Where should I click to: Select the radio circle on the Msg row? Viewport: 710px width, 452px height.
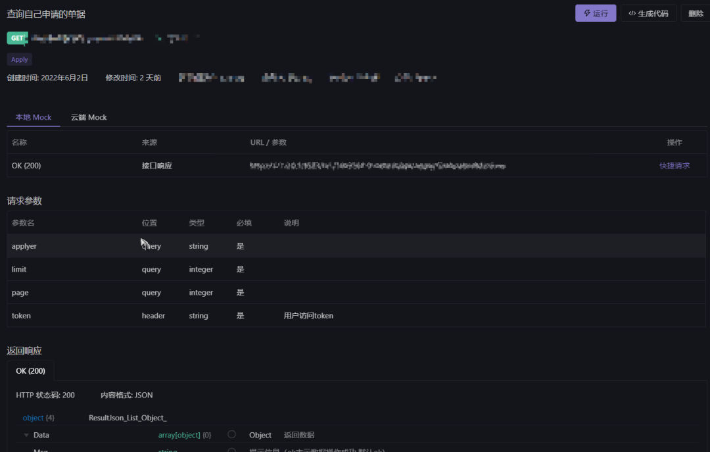(x=231, y=450)
